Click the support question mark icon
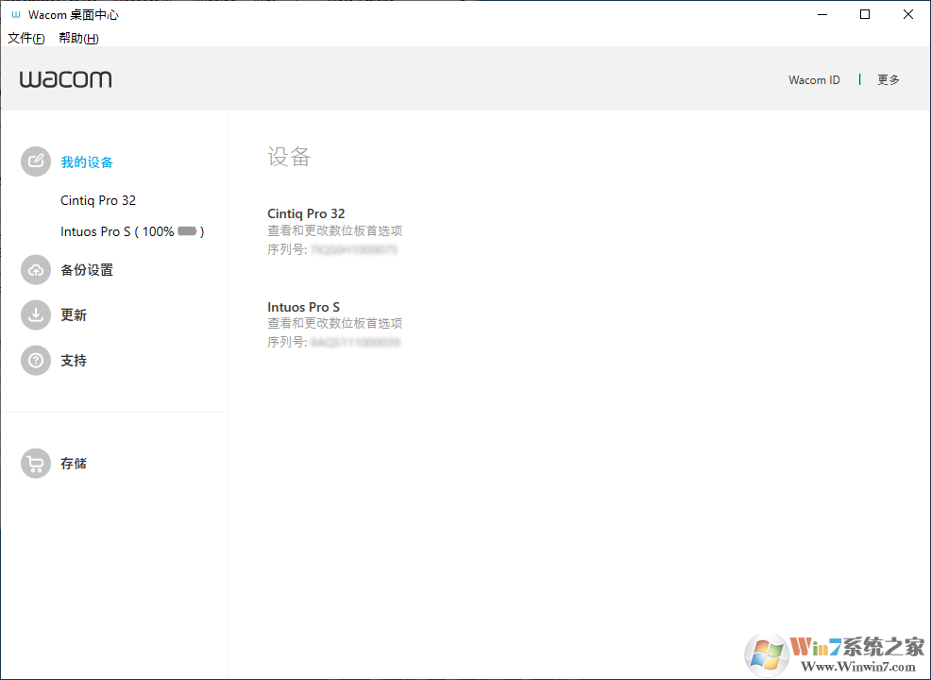This screenshot has height=680, width=931. pyautogui.click(x=36, y=361)
